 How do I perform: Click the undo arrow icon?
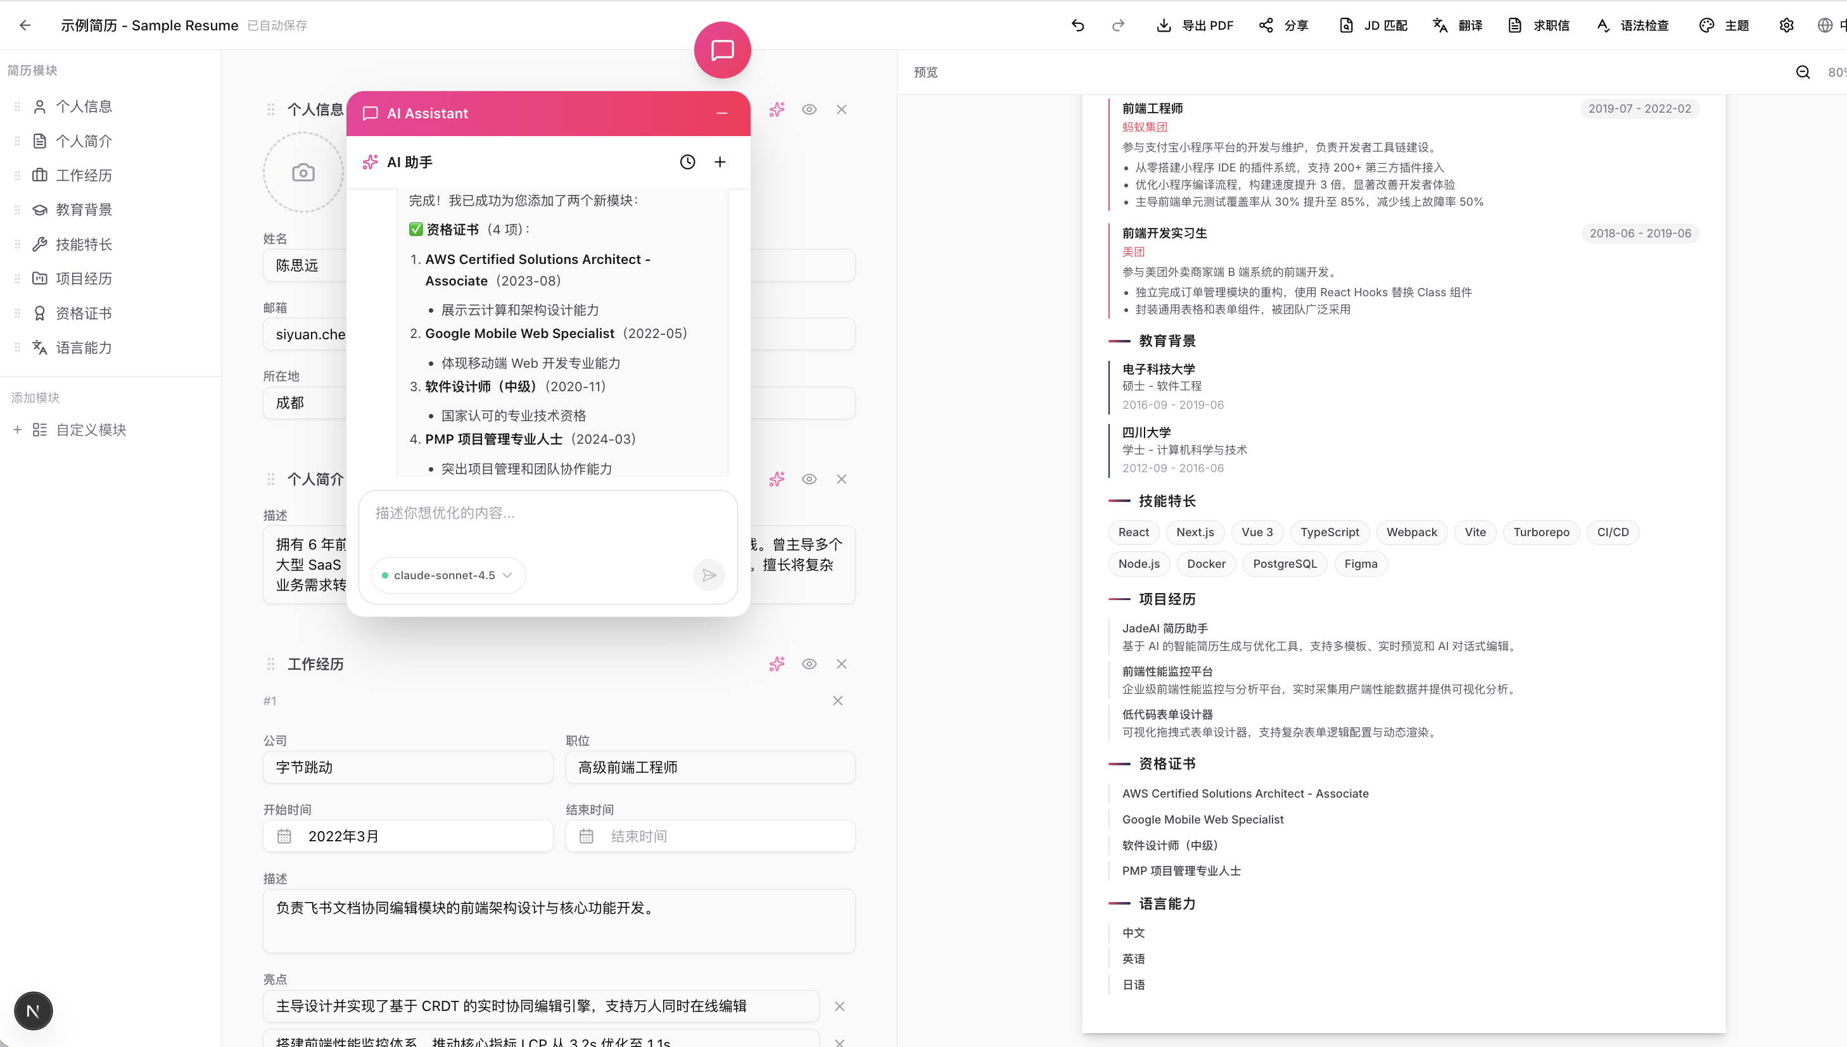pos(1077,25)
